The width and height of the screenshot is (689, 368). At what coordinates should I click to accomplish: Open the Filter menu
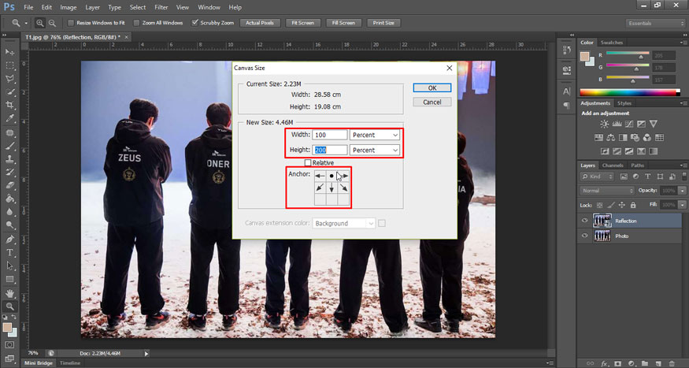pos(161,7)
